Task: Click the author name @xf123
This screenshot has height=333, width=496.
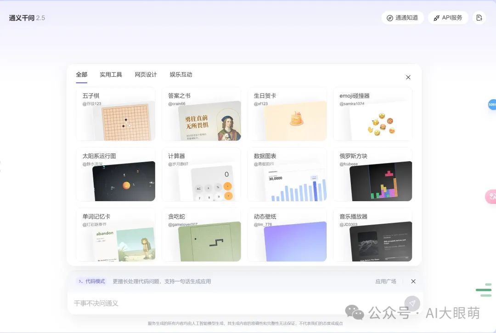Action: [x=261, y=104]
